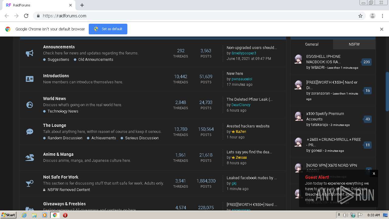Open 'Arested hackers website' thread
389x219 pixels.
point(248,126)
